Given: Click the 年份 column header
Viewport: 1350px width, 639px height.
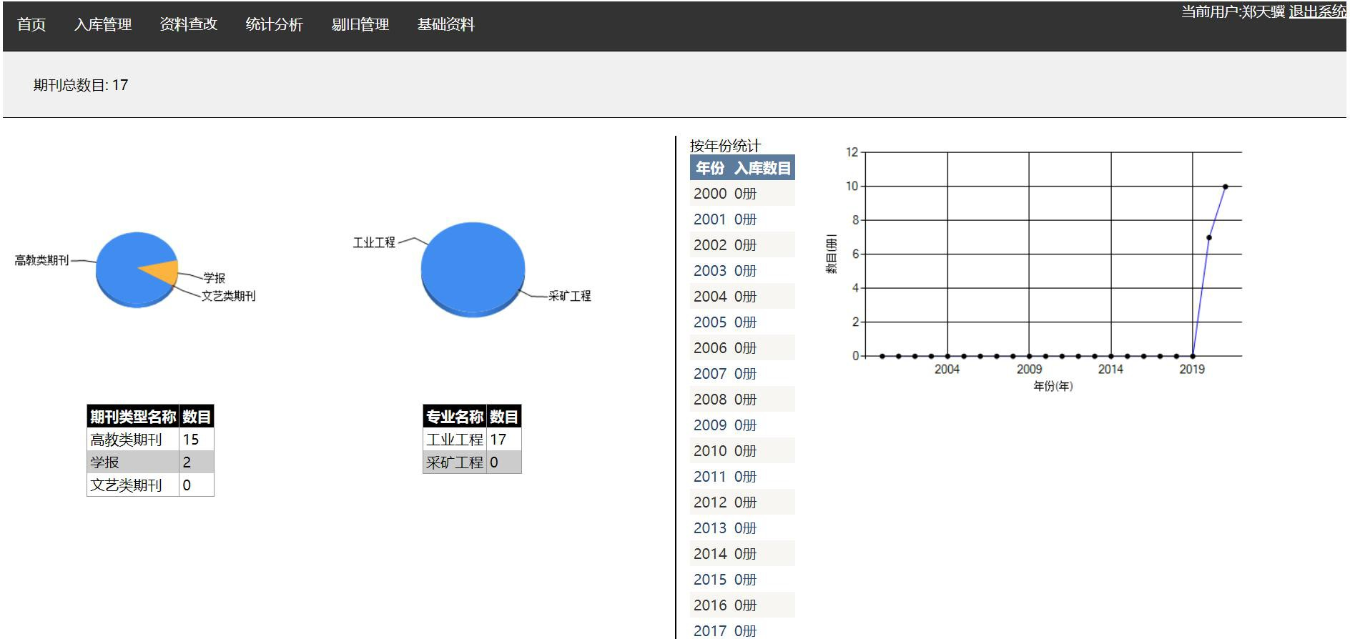Looking at the screenshot, I should tap(710, 168).
